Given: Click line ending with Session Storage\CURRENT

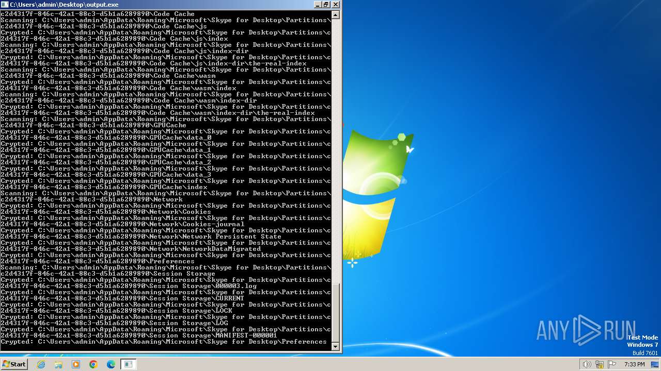Looking at the screenshot, I should pos(122,298).
